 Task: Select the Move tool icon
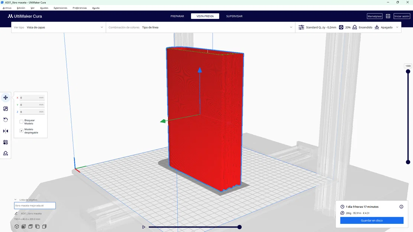point(6,98)
